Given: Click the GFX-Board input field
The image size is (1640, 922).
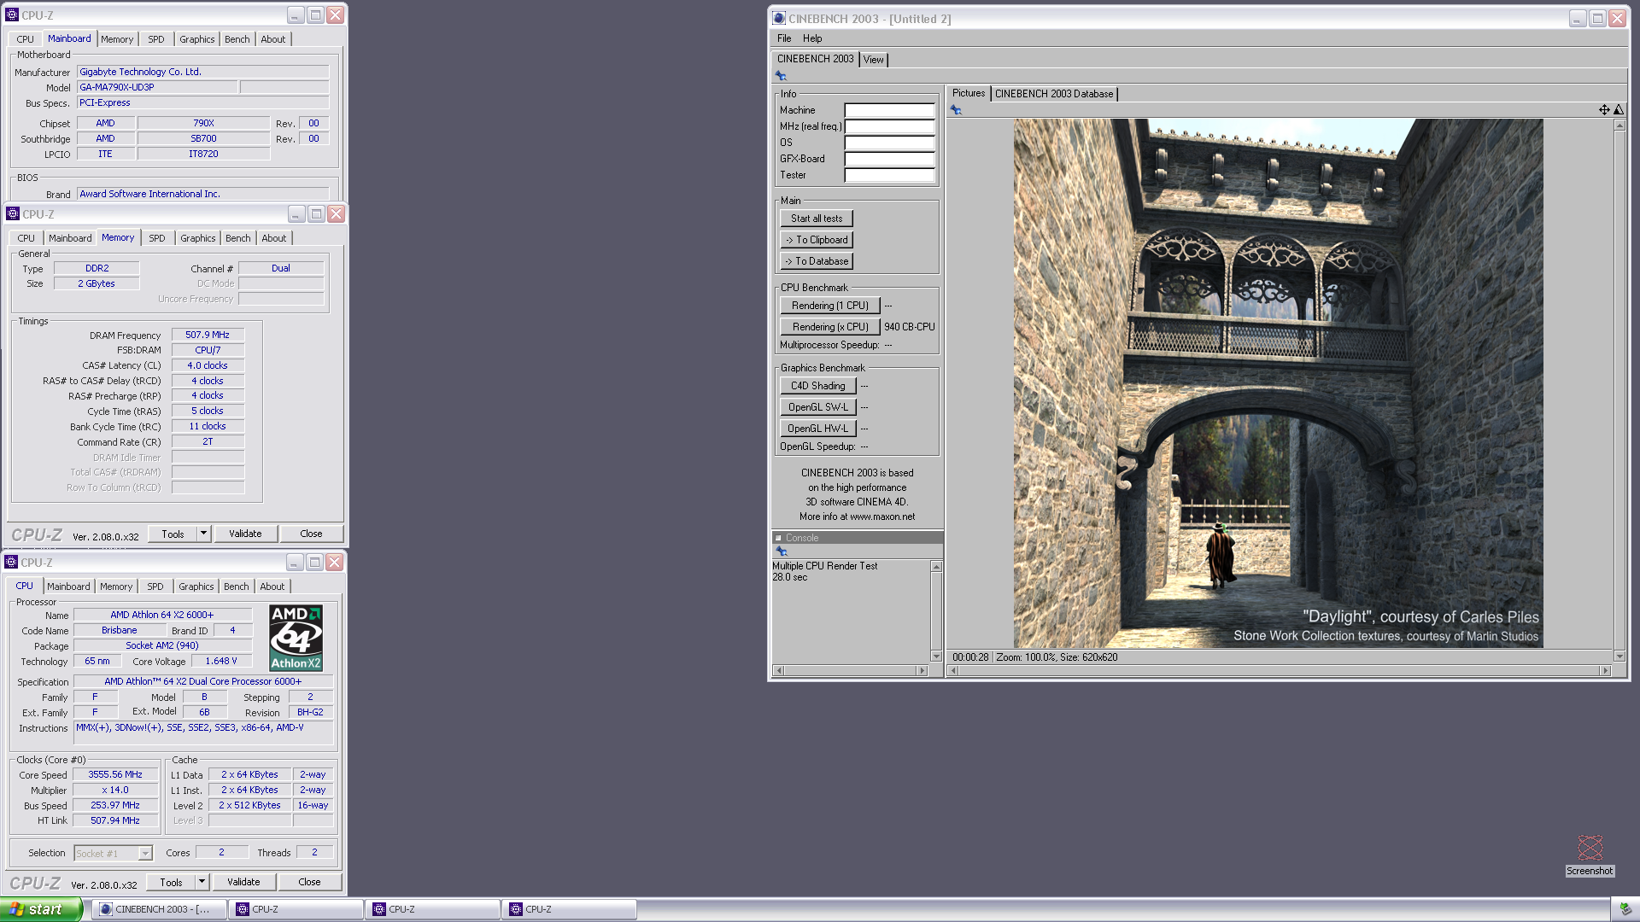Looking at the screenshot, I should coord(889,159).
